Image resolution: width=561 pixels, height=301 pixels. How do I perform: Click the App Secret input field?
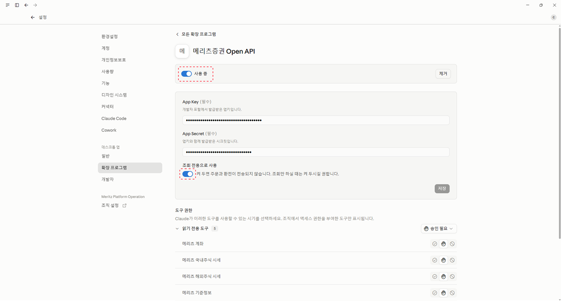point(316,152)
